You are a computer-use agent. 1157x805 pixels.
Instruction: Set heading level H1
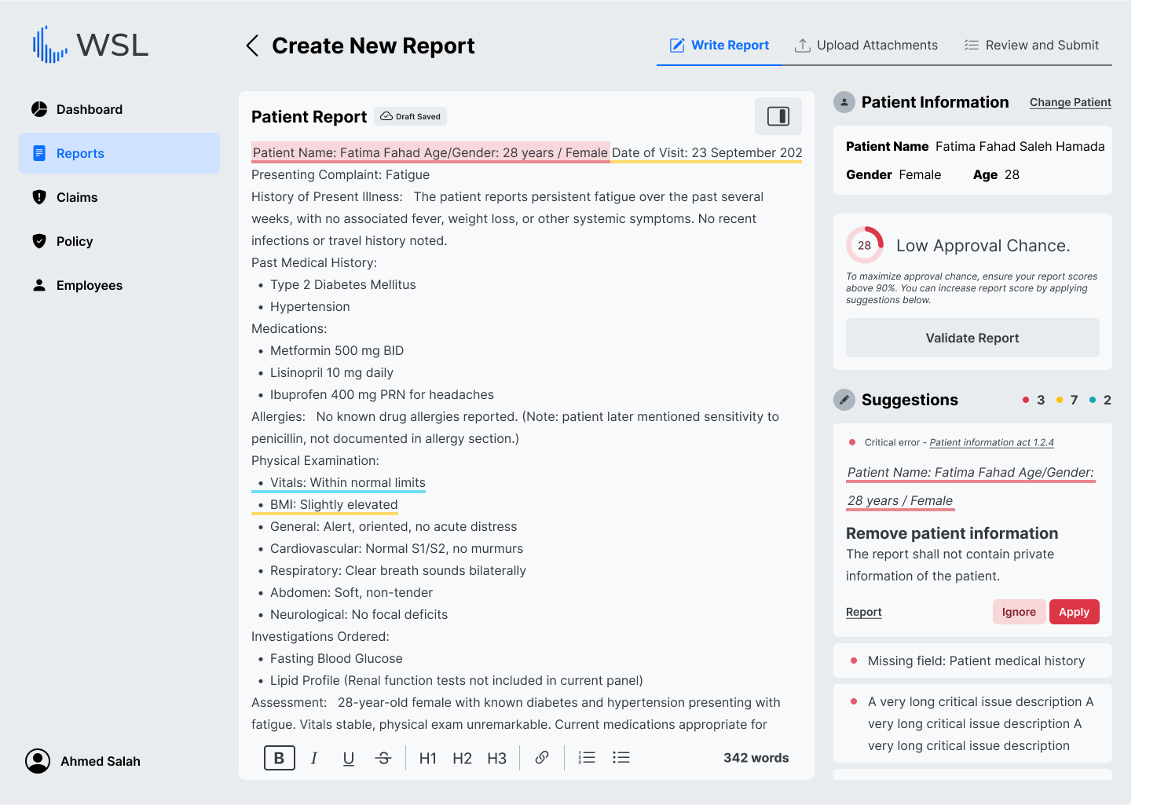pyautogui.click(x=427, y=758)
